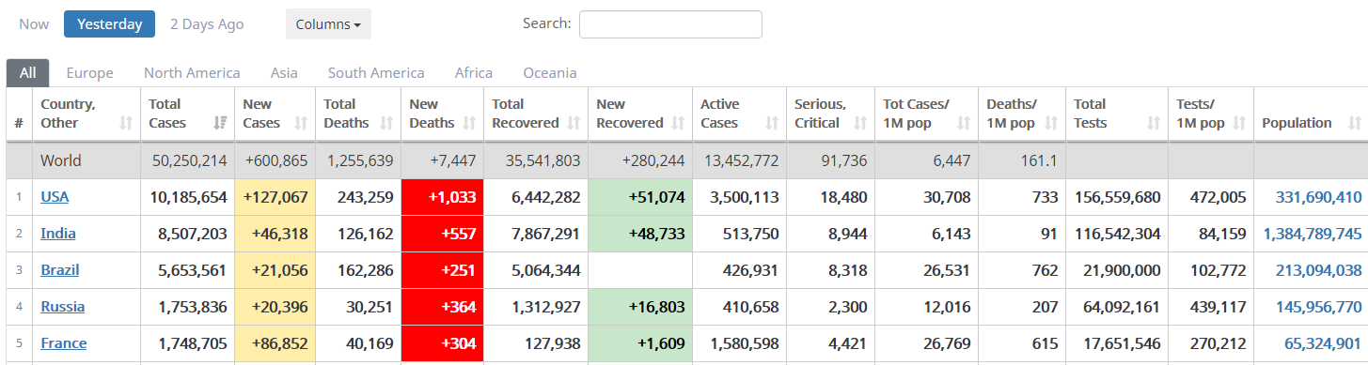Click the New Deaths header text

(432, 114)
